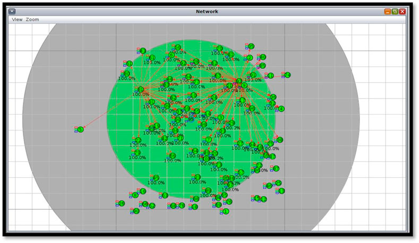Select node 3 in the network
The image size is (419, 243).
(221, 117)
